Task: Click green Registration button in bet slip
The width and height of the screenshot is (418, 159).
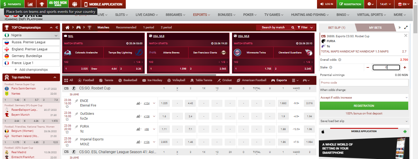Action: coord(364,106)
